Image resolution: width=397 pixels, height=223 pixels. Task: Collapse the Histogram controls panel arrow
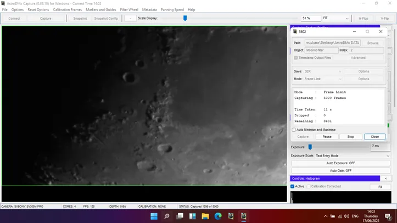point(385,179)
